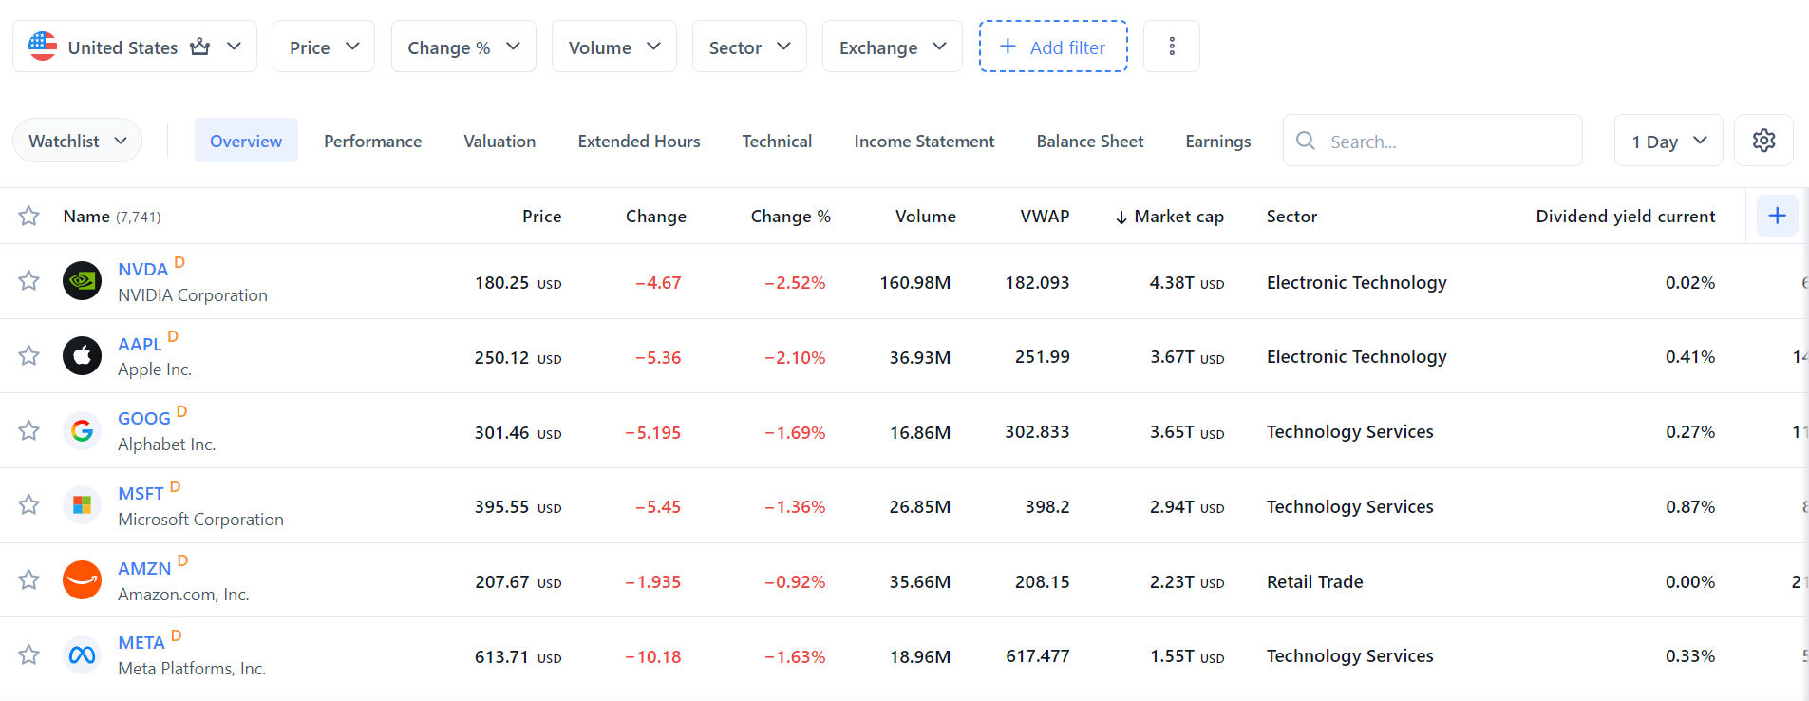The height and width of the screenshot is (701, 1809).
Task: Click the D badge next to AAPL
Action: 173,336
